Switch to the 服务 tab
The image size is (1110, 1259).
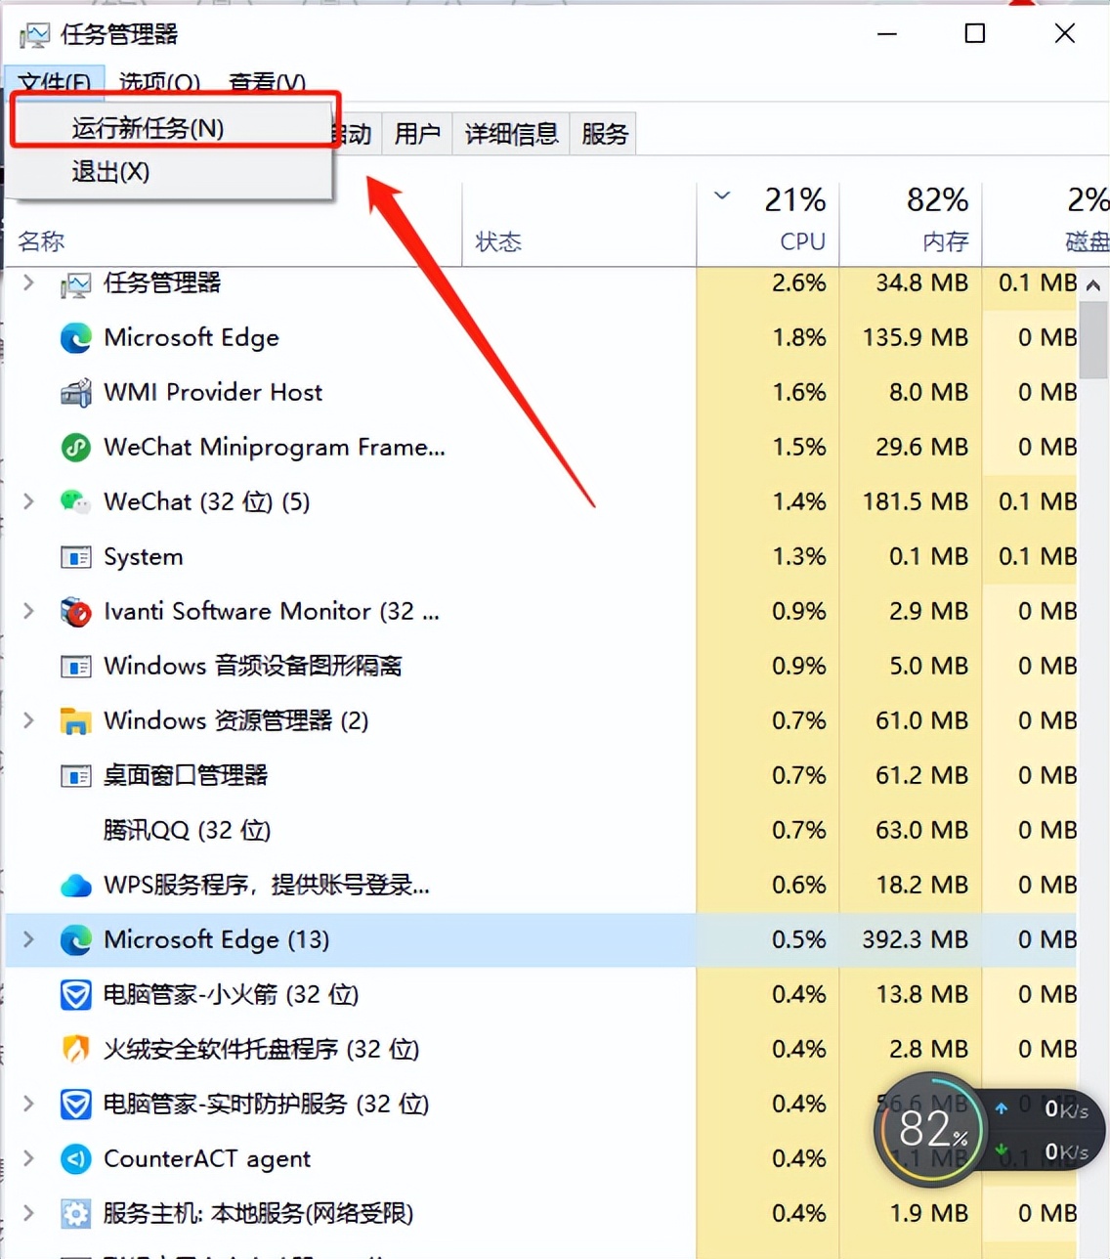pos(603,134)
